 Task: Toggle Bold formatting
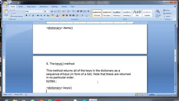coord(27,15)
